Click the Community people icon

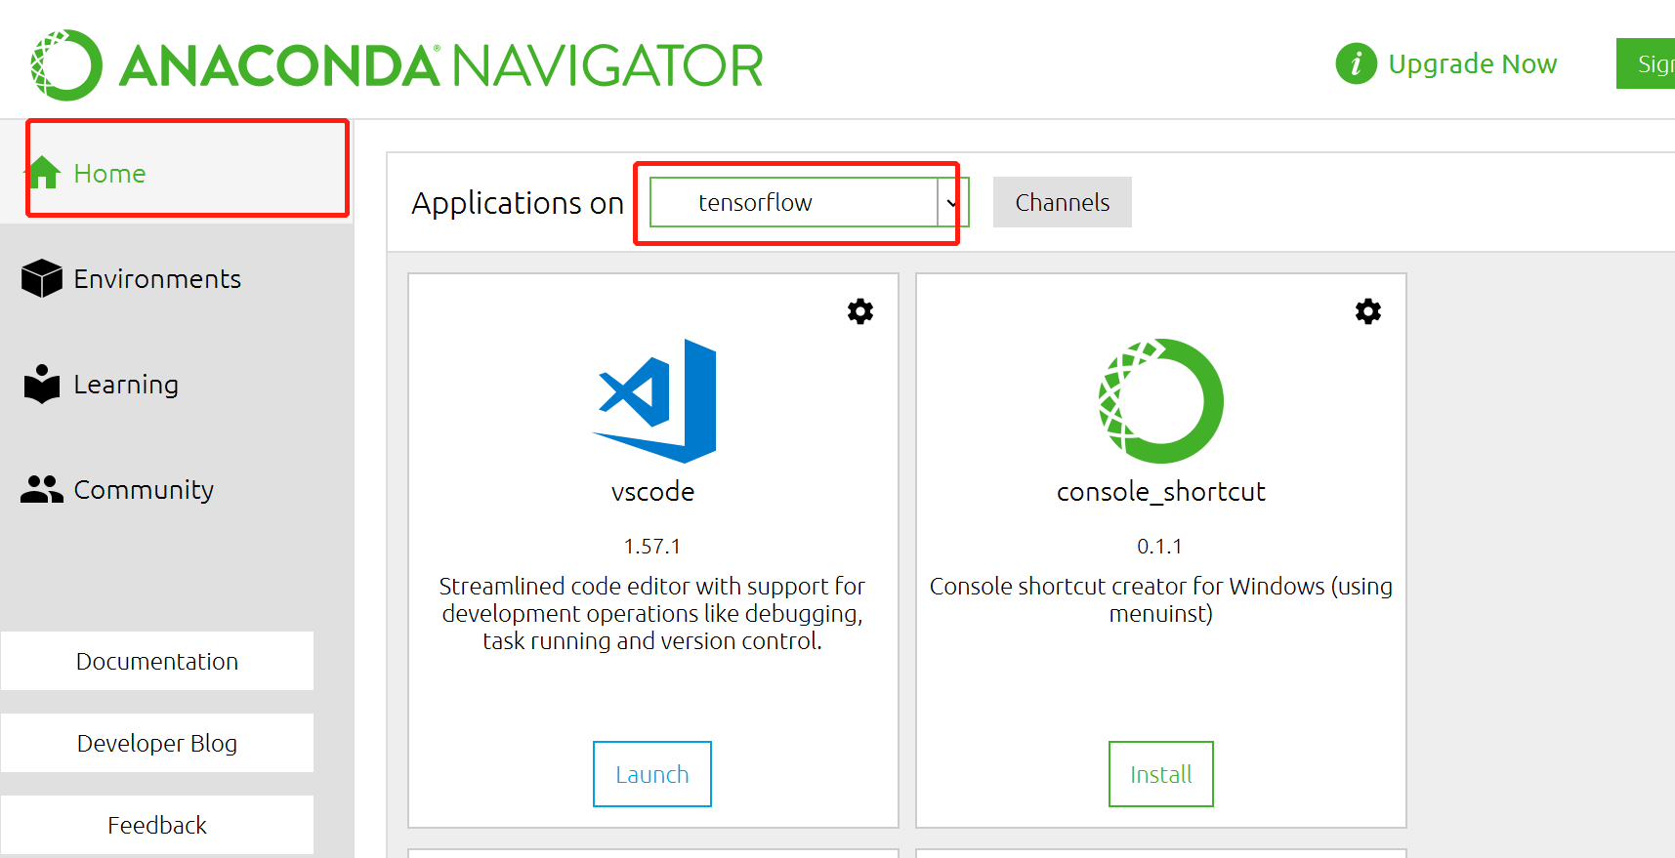pos(42,489)
